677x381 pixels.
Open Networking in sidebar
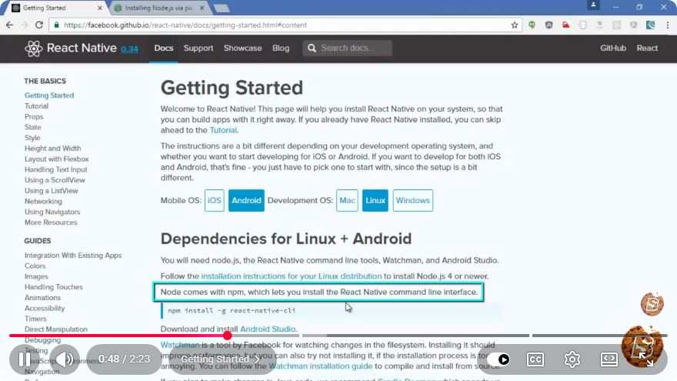coord(43,201)
